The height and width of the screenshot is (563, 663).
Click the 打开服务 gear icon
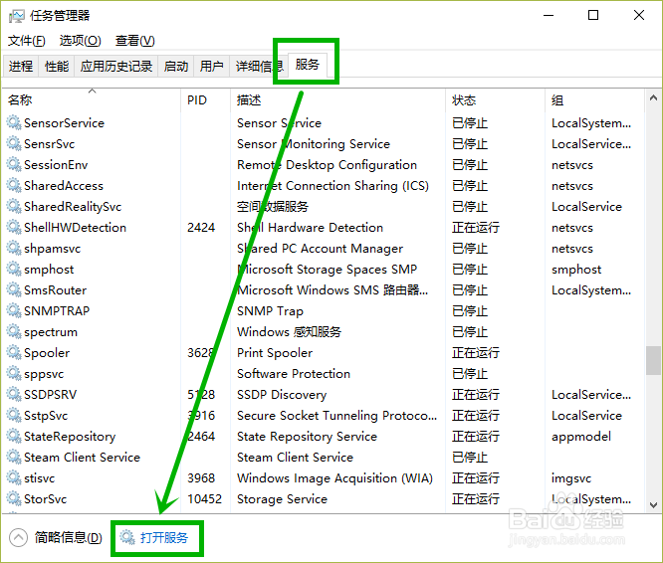point(126,538)
